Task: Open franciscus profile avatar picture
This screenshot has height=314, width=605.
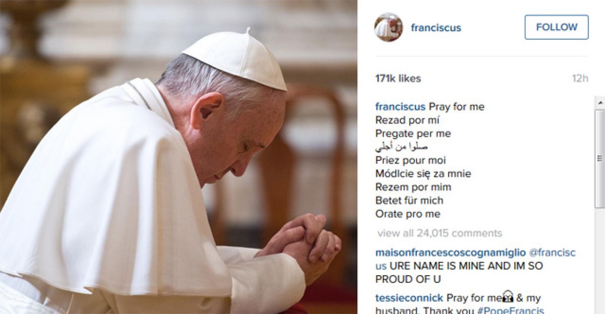Action: click(388, 27)
